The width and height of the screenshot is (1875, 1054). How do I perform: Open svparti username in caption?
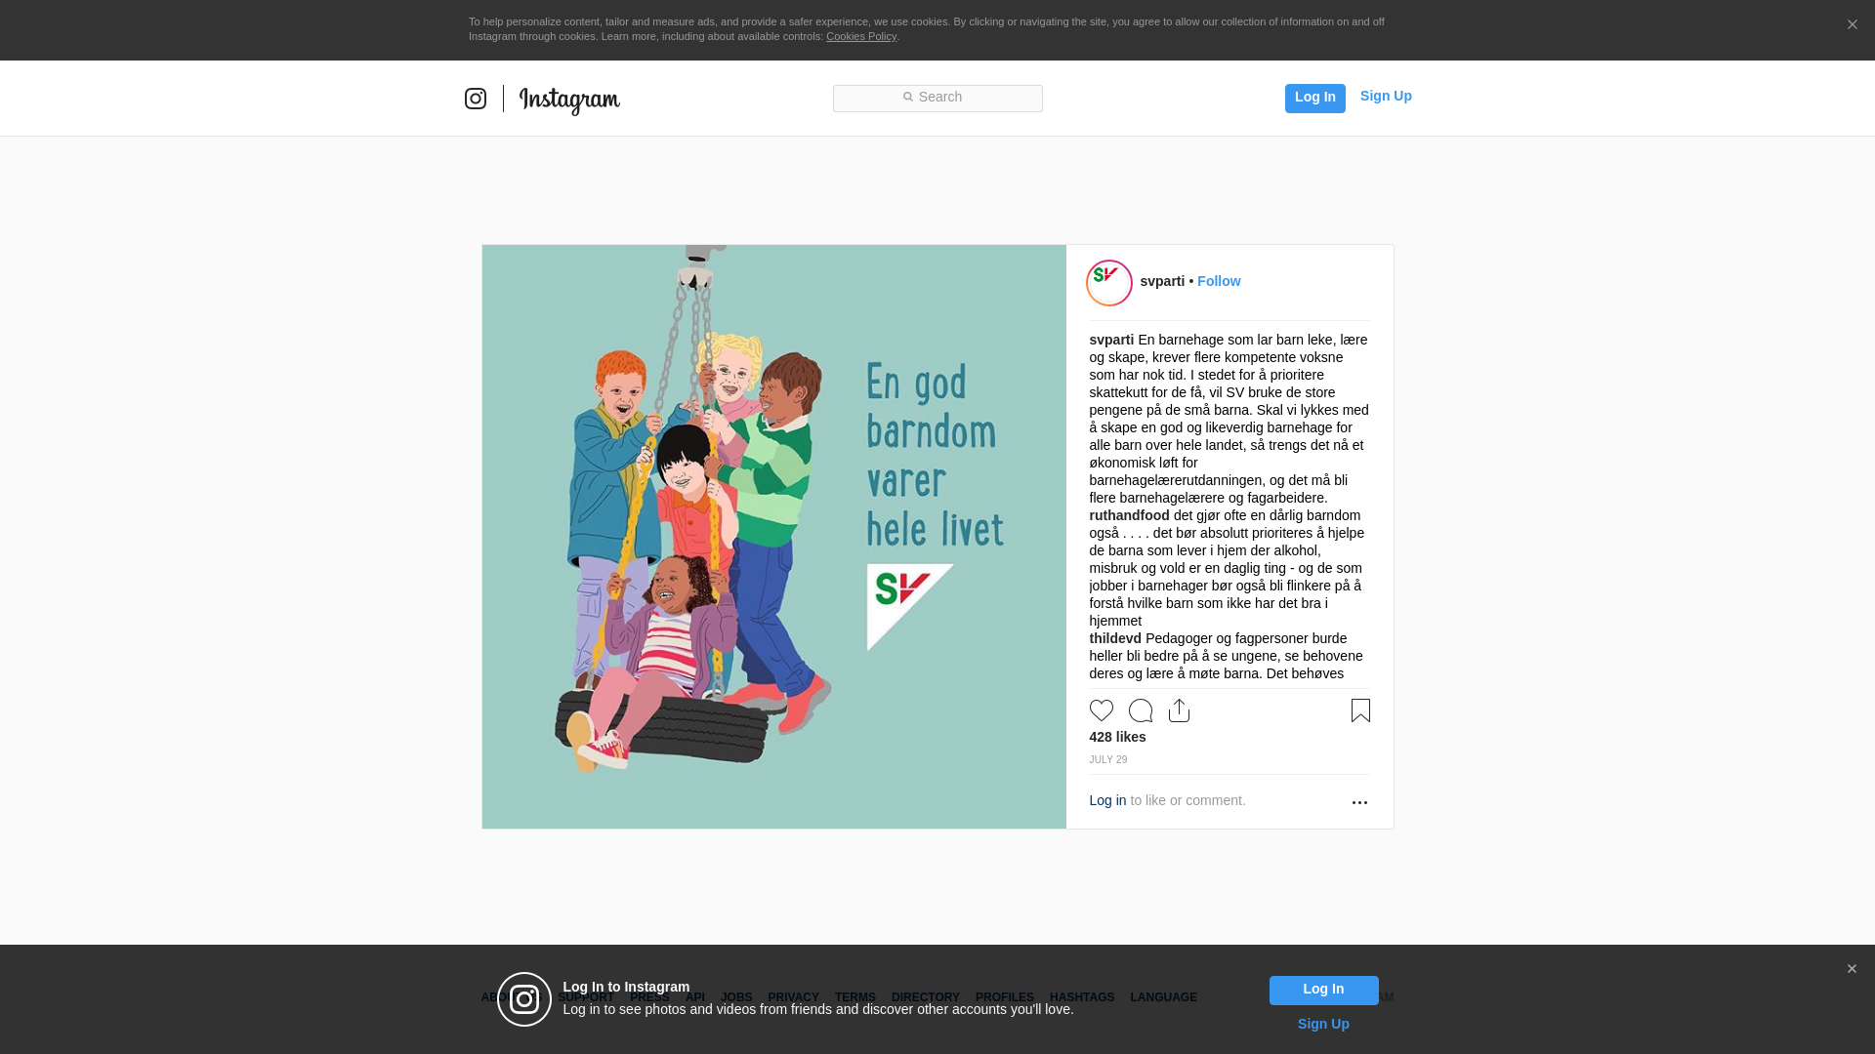pos(1111,340)
